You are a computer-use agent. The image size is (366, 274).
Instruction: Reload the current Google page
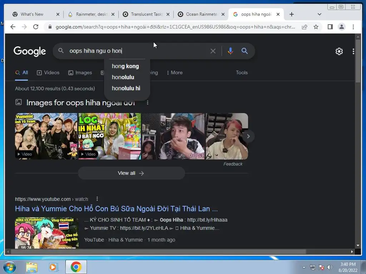36,27
